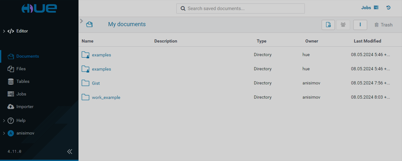Expand the anisimov user menu chevron
The width and height of the screenshot is (402, 161).
(4, 133)
